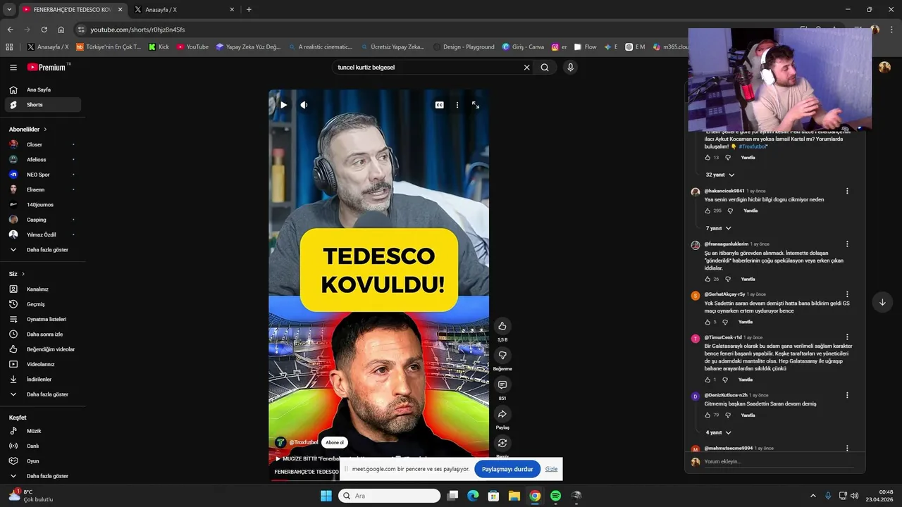Remix this Short with the Remix icon
Image resolution: width=902 pixels, height=507 pixels.
pyautogui.click(x=502, y=443)
